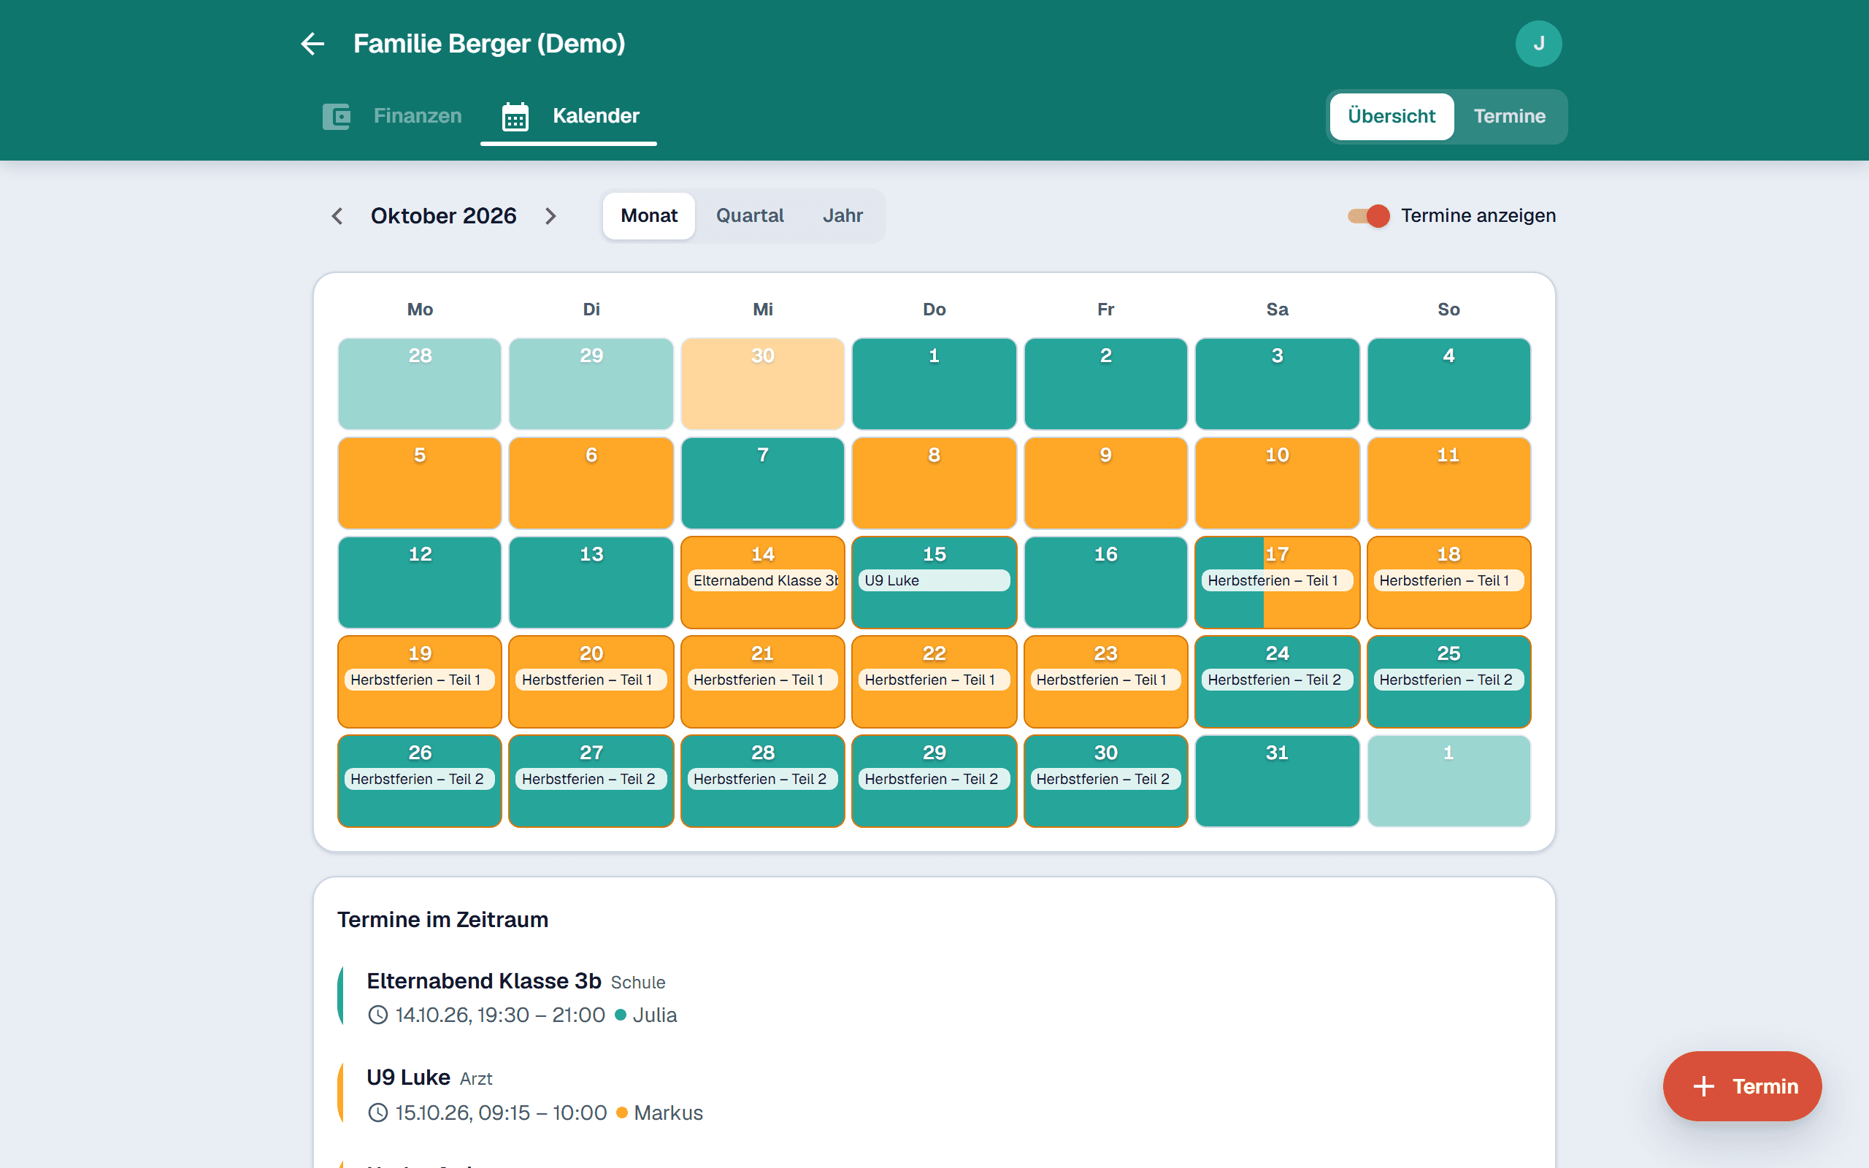Add a new Termin with plus button
Screen dimensions: 1869x1168
pos(1743,1086)
